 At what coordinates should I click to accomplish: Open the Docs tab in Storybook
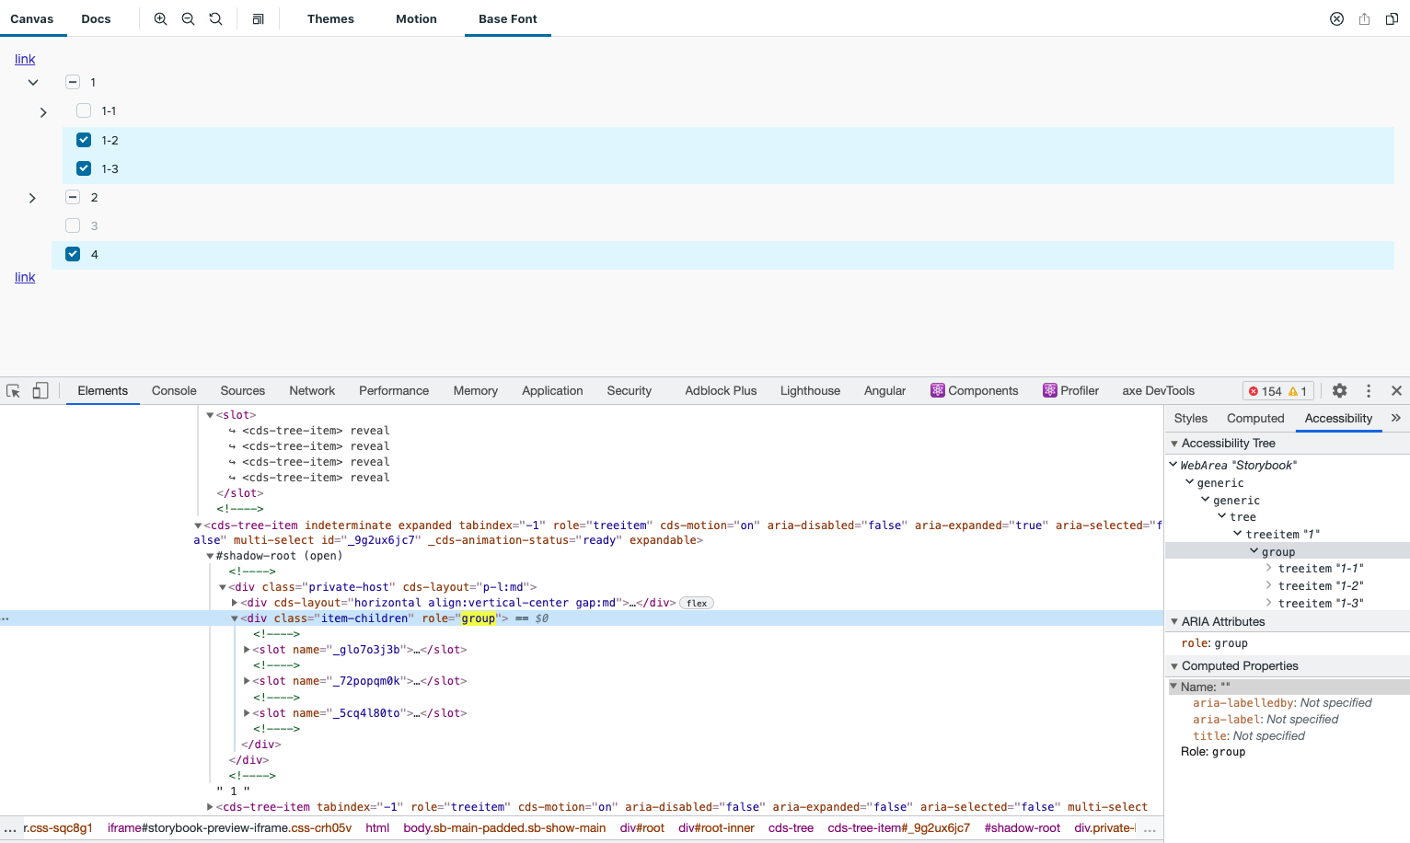95,18
